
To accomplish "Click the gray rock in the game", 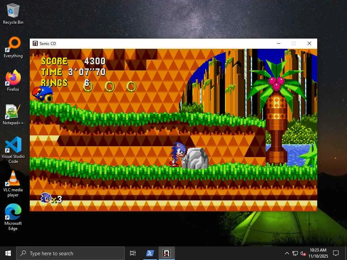I will pos(195,158).
